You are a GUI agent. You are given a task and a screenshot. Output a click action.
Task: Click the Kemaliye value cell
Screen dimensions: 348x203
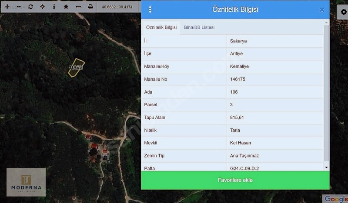pos(275,66)
